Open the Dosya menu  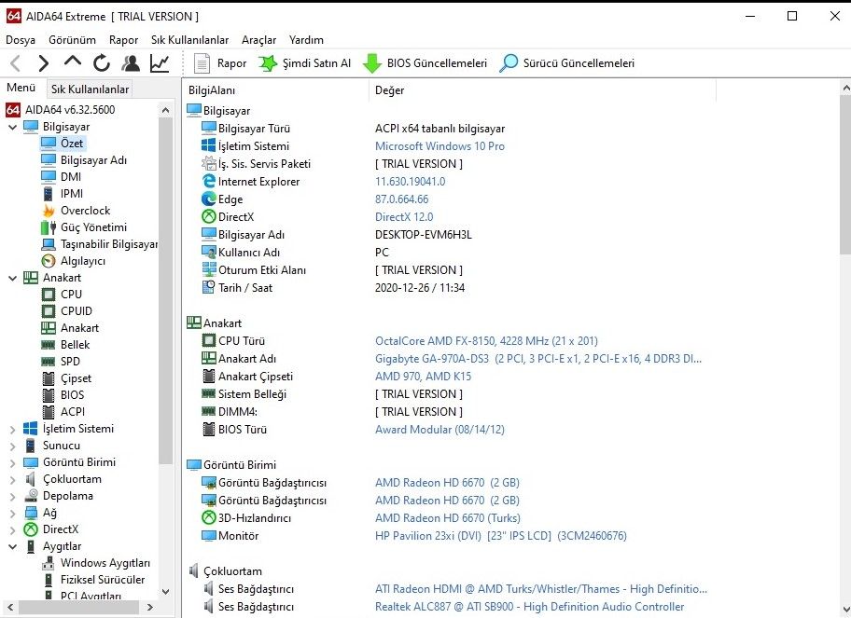click(21, 40)
